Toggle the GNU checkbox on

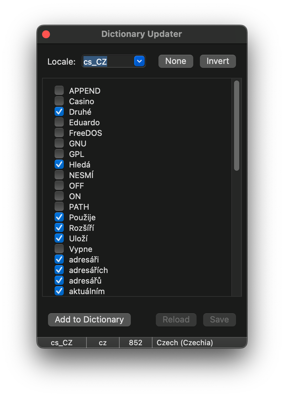pyautogui.click(x=59, y=143)
